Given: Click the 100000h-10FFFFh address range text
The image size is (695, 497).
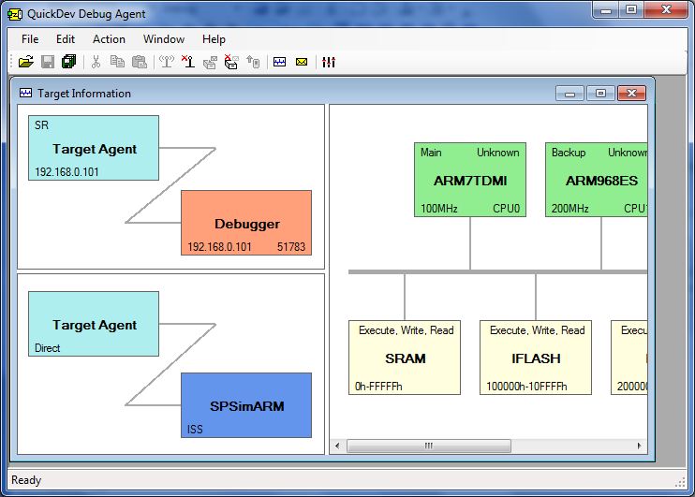Looking at the screenshot, I should click(x=526, y=387).
